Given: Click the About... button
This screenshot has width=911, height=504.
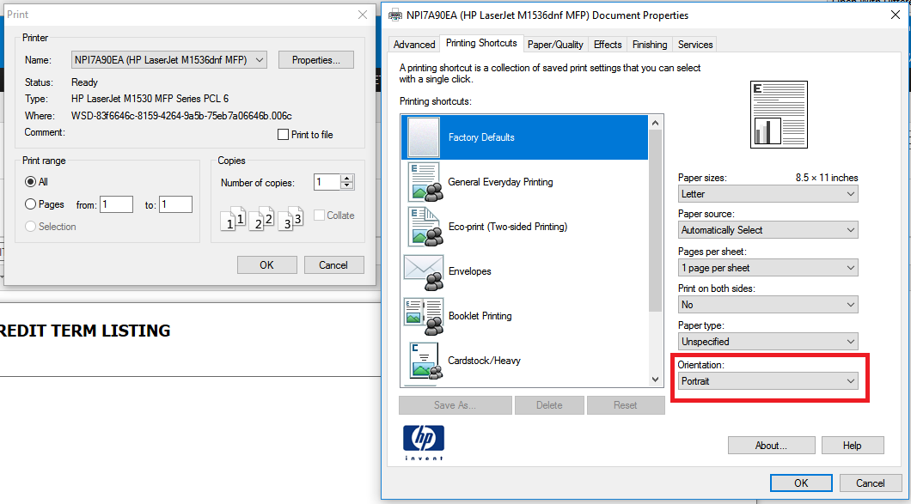Looking at the screenshot, I should pos(771,446).
